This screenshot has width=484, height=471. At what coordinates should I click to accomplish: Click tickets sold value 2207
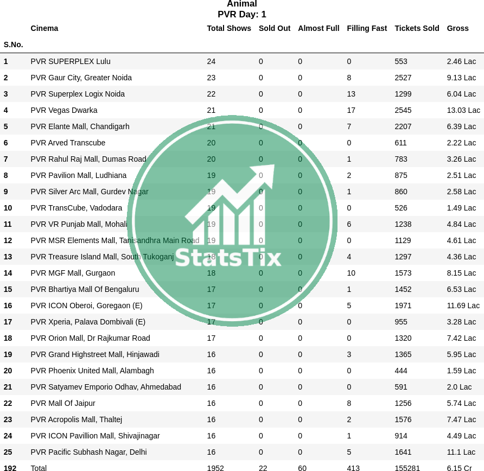[403, 126]
